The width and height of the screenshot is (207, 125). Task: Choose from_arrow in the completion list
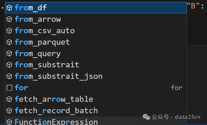click(x=38, y=19)
